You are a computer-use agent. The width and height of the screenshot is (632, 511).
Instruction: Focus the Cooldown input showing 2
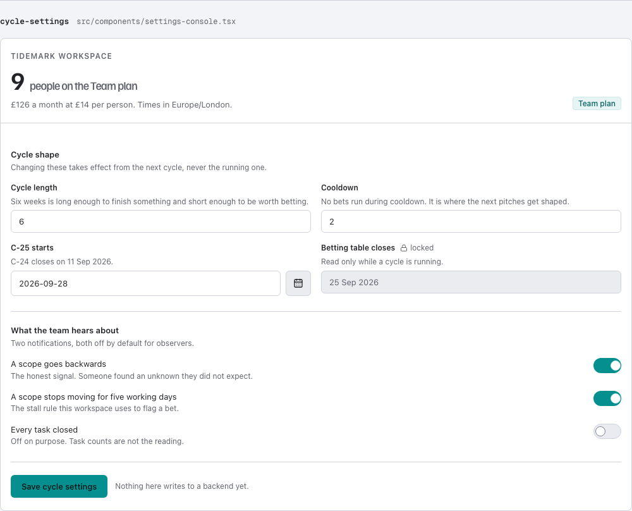(471, 221)
